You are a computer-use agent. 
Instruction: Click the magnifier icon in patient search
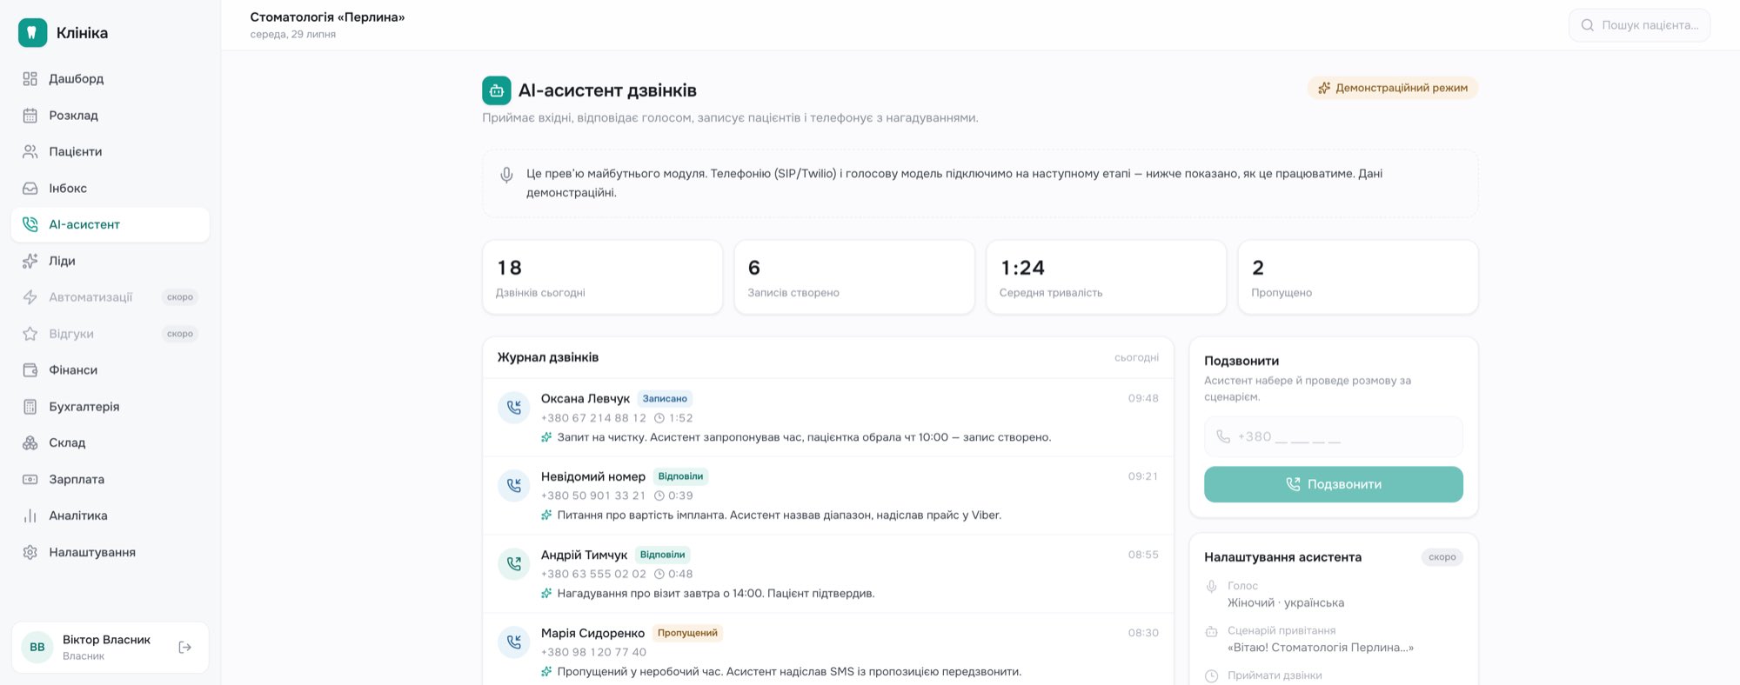(1588, 25)
